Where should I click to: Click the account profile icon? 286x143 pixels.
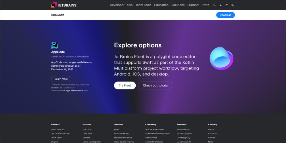pos(220,5)
